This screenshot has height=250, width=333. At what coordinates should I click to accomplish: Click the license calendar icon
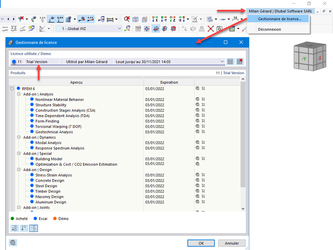coord(230,62)
